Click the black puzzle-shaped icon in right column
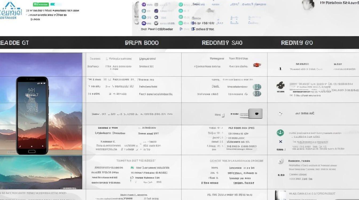359x200 pixels. tap(280, 86)
